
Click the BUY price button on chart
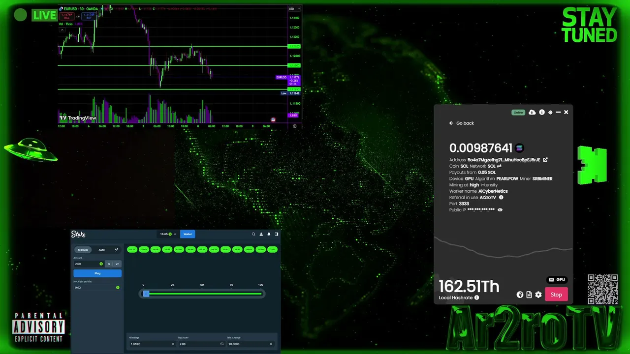89,16
